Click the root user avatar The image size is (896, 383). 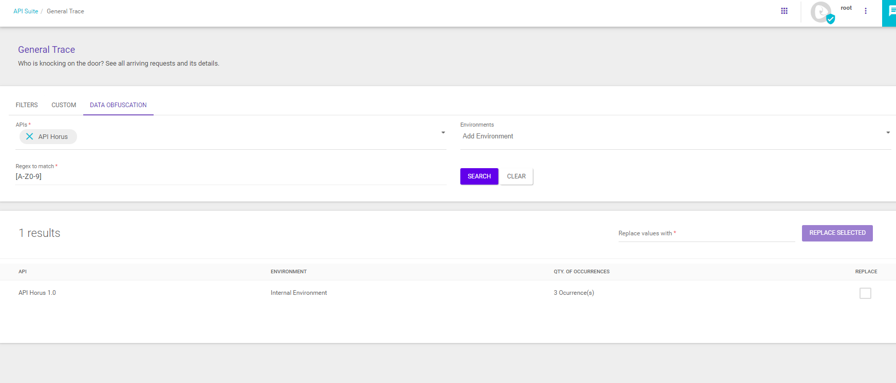(822, 12)
